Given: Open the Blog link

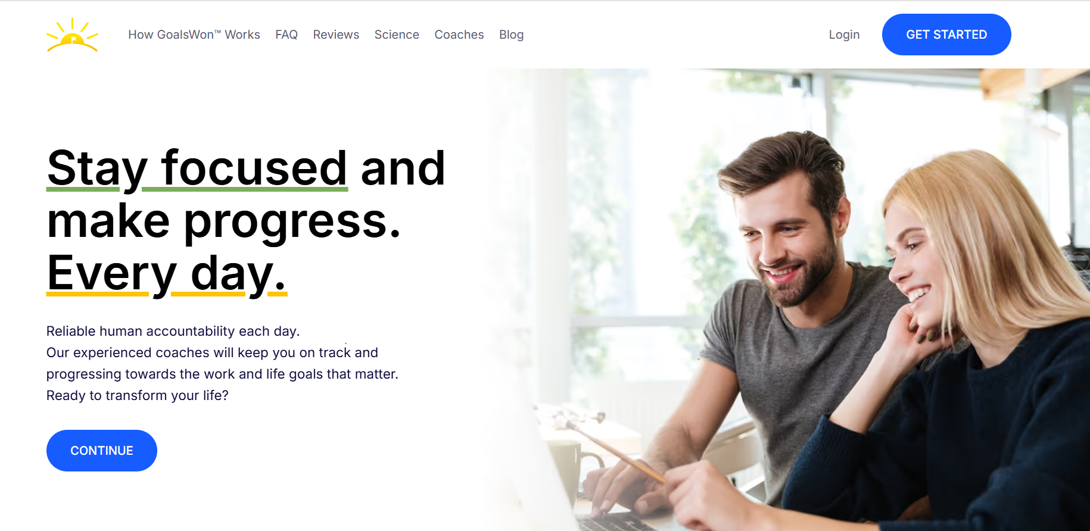Looking at the screenshot, I should pyautogui.click(x=512, y=35).
